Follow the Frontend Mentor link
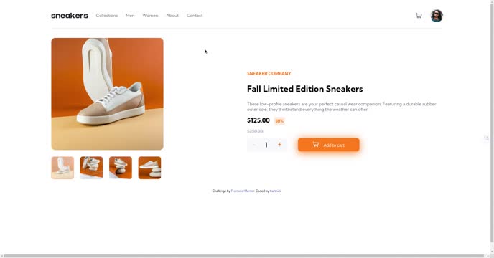494x258 pixels. point(243,191)
